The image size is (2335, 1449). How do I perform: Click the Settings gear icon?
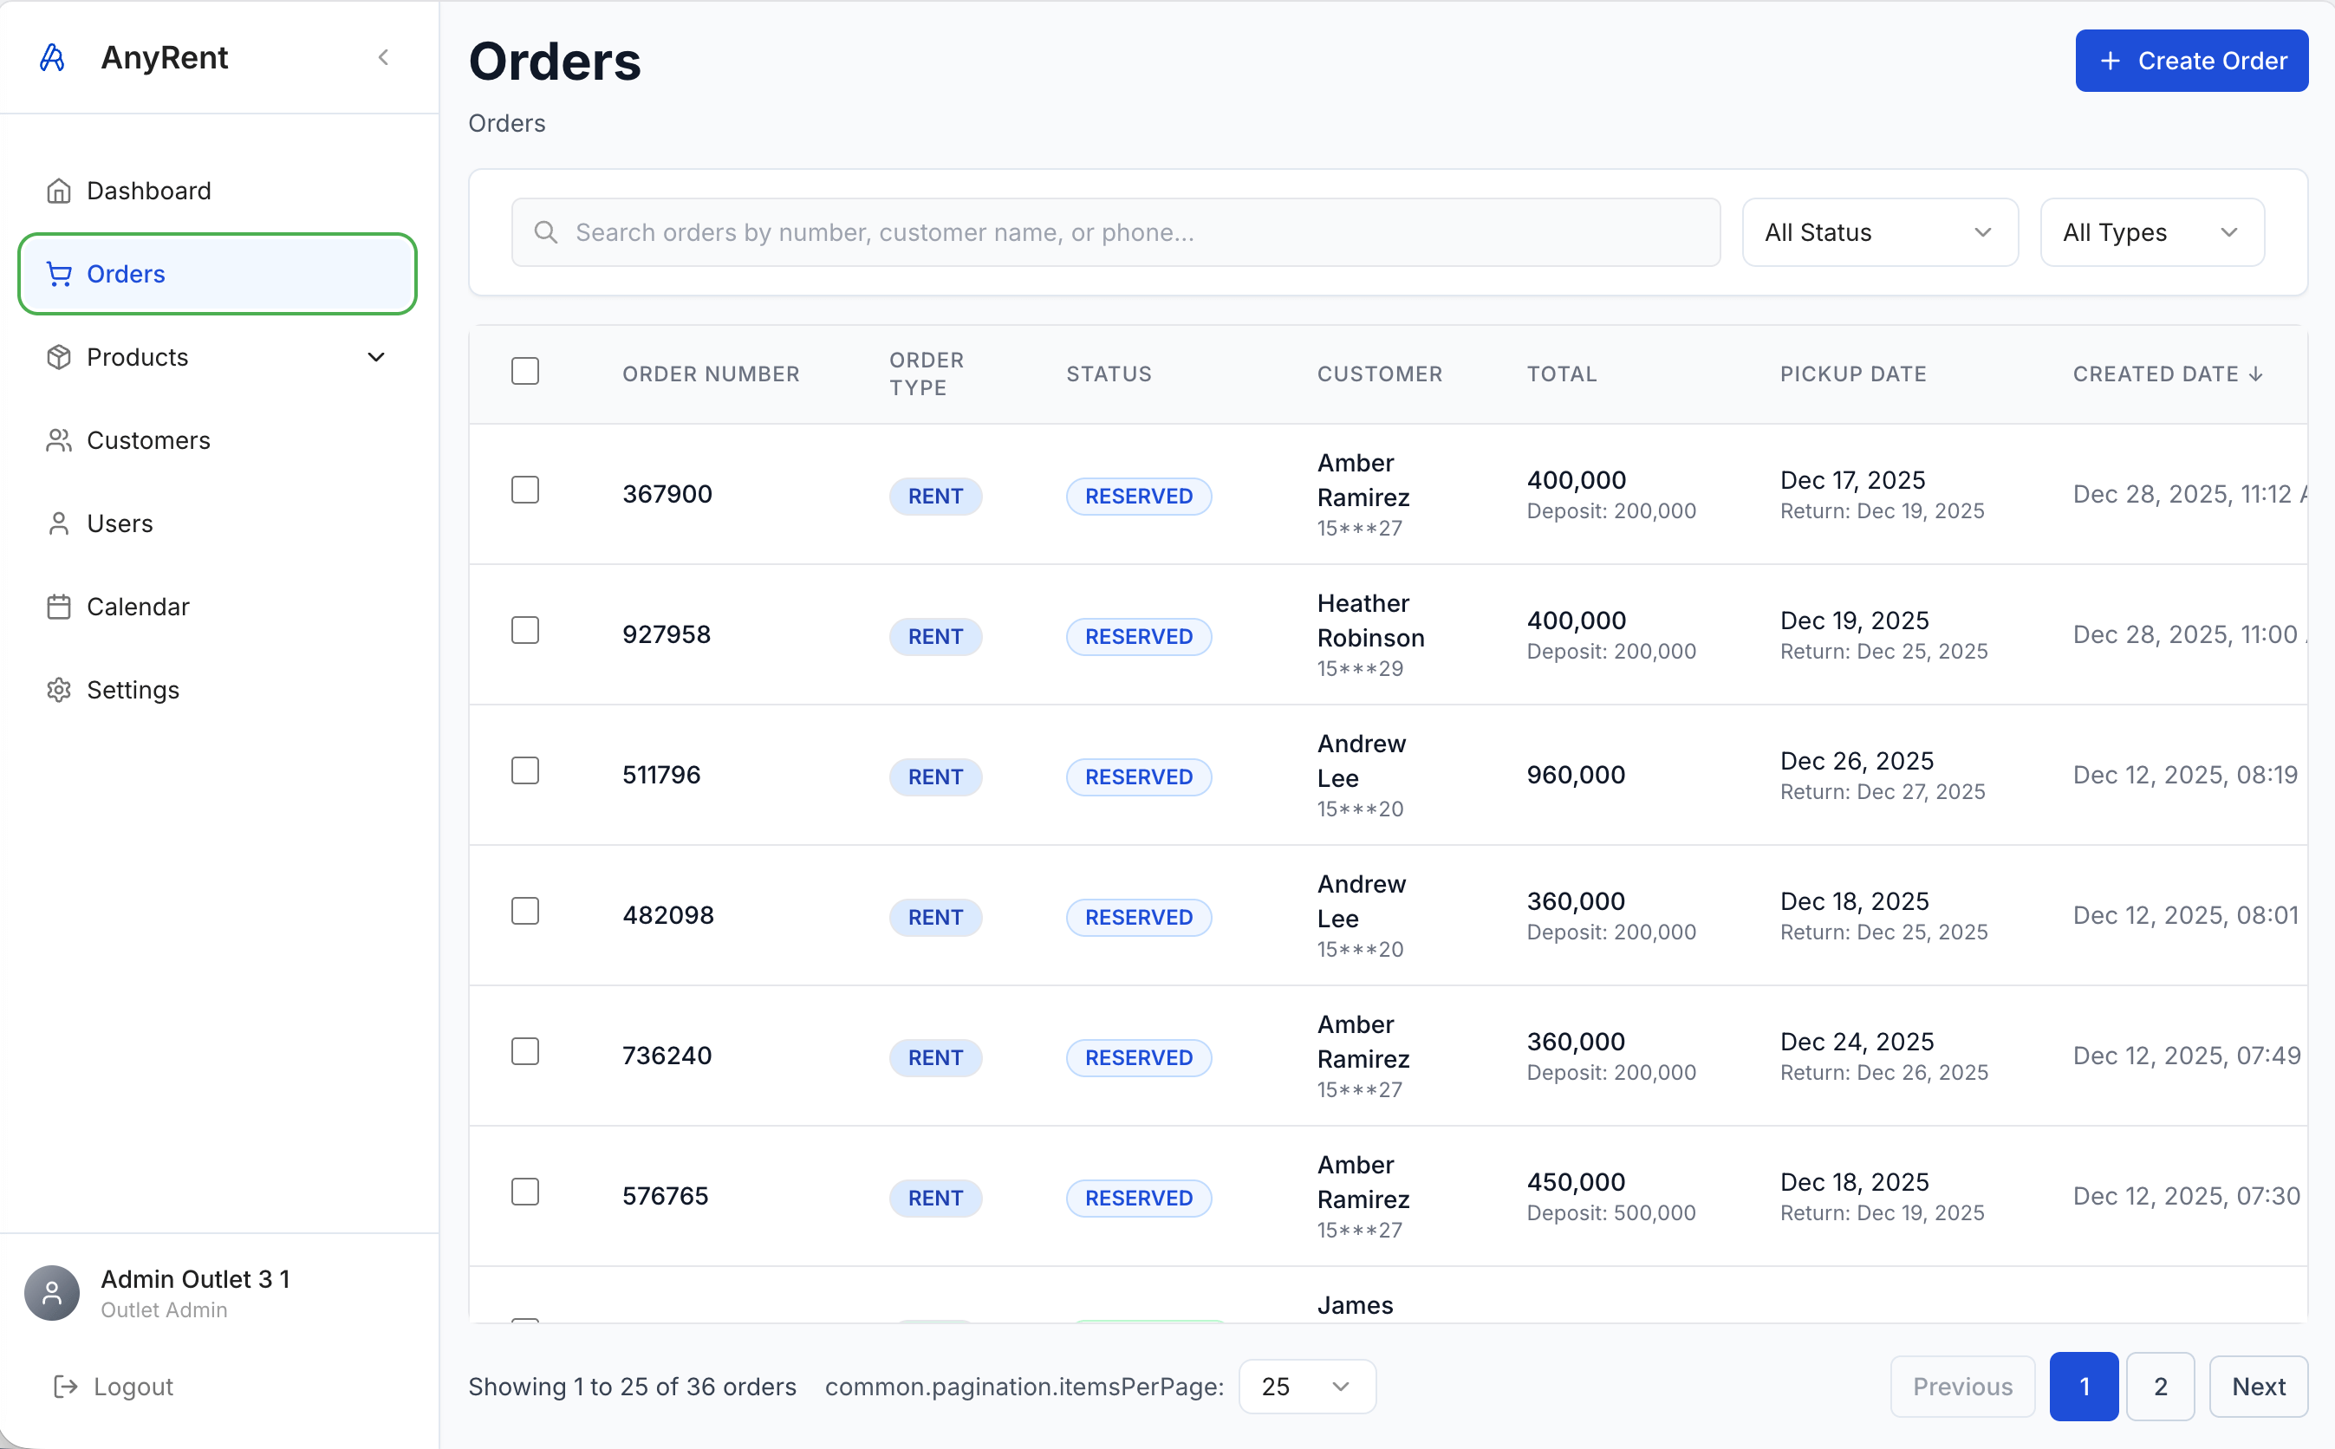pos(58,690)
